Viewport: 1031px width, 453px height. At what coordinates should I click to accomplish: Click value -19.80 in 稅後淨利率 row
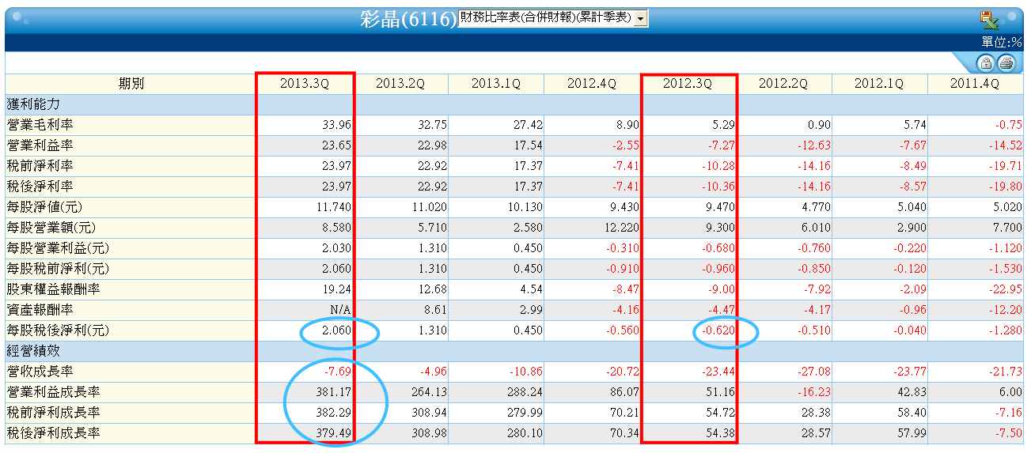[x=1005, y=186]
